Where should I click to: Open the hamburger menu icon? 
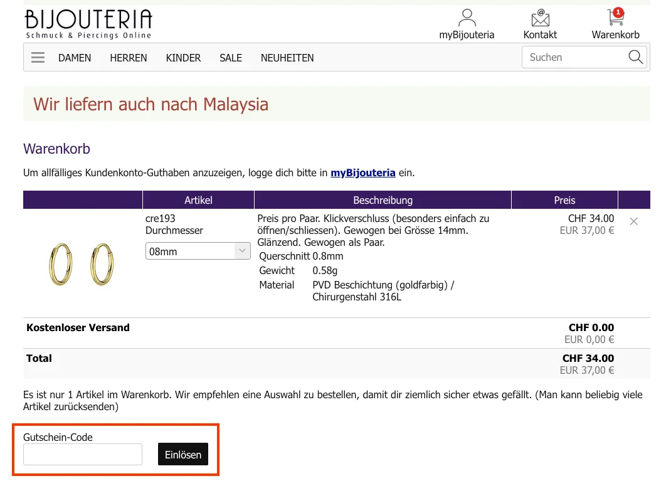point(38,57)
